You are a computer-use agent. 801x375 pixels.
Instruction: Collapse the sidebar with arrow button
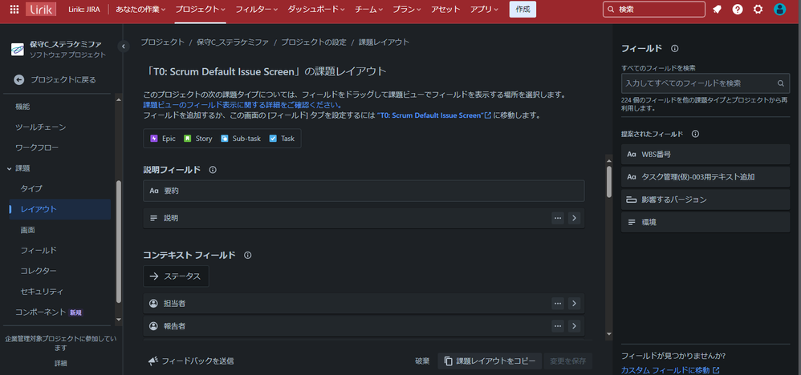pos(123,46)
